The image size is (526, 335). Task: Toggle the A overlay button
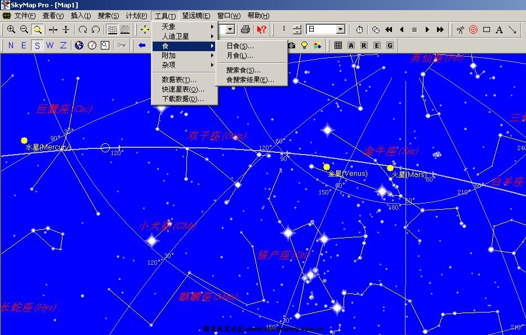tap(351, 45)
